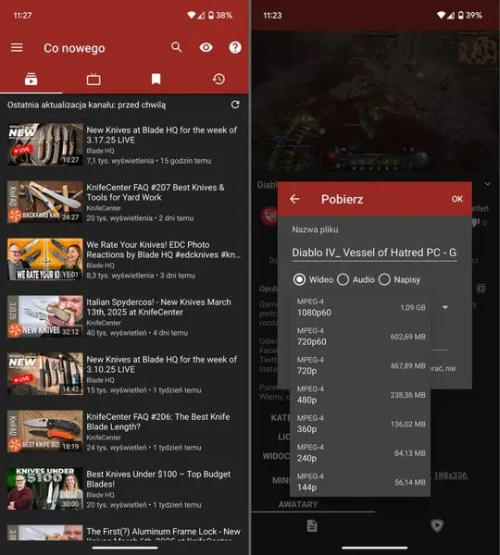Choose MPEG-4 240p option
This screenshot has height=555, width=500.
(360, 453)
